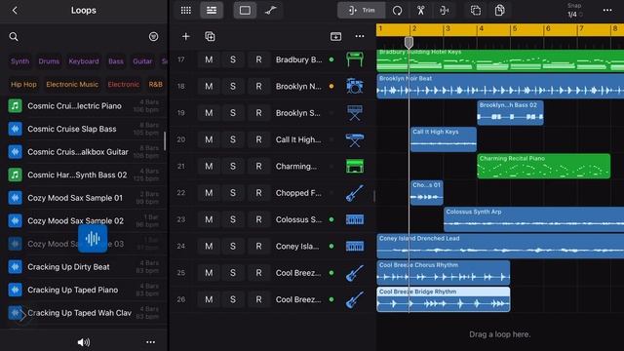Record-enable track 19 Brooklyn S
Image resolution: width=624 pixels, height=351 pixels.
[x=258, y=113]
